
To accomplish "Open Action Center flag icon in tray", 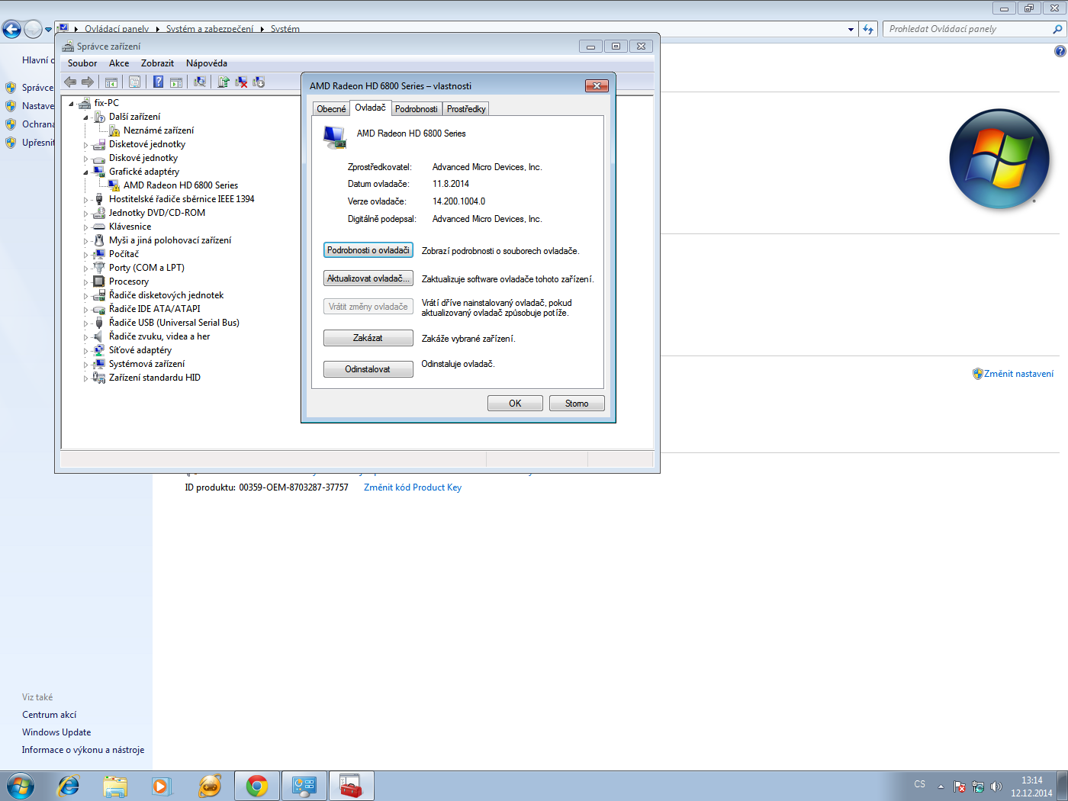I will [x=960, y=787].
